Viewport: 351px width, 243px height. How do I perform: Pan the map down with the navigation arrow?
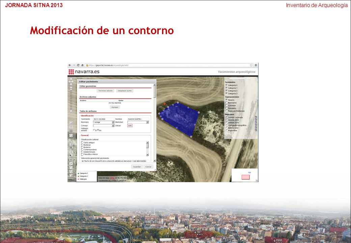pyautogui.click(x=71, y=84)
